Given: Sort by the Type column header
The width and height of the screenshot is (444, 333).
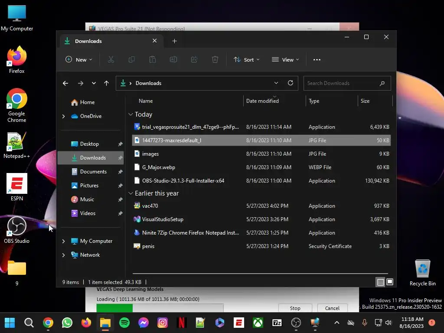Looking at the screenshot, I should click(332, 101).
